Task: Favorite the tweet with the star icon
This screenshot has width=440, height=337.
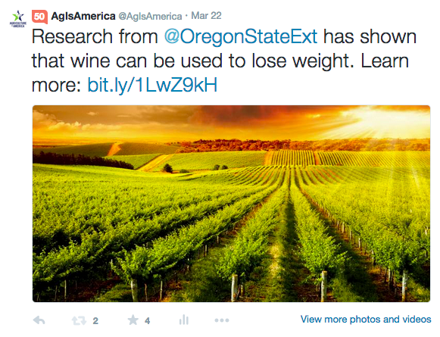Action: pyautogui.click(x=133, y=320)
